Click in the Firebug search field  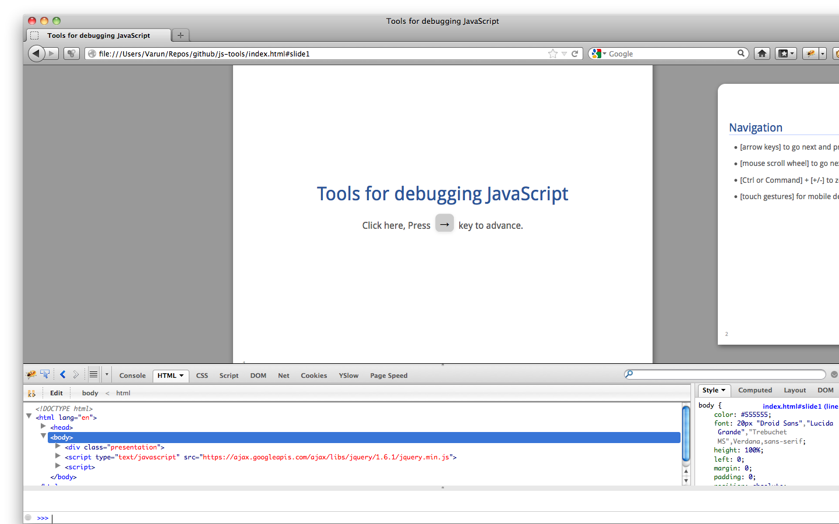[x=728, y=374]
